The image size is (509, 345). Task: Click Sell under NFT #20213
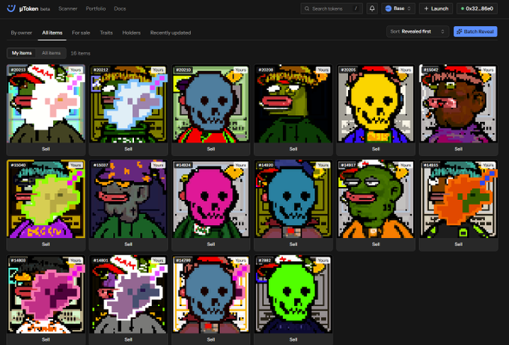46,149
